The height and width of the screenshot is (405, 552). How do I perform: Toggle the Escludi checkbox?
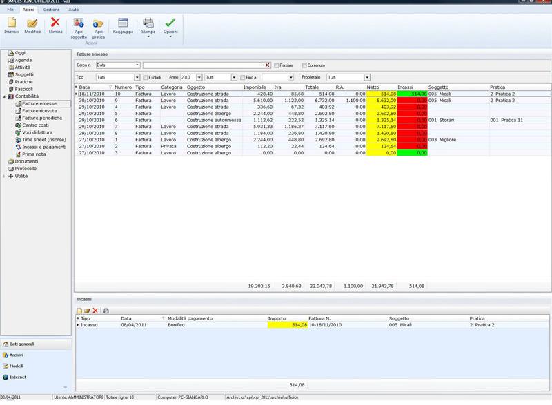pyautogui.click(x=145, y=77)
